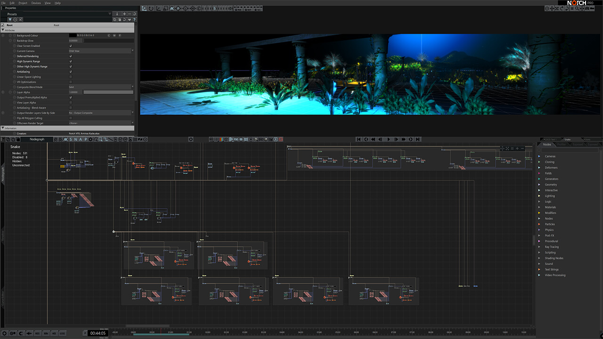Open the Presets dropdown arrow

coord(110,14)
